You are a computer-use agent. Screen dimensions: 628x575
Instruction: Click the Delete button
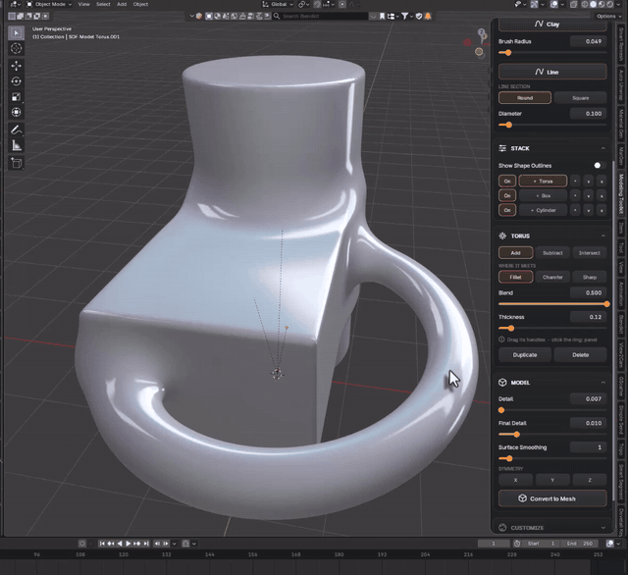coord(580,355)
